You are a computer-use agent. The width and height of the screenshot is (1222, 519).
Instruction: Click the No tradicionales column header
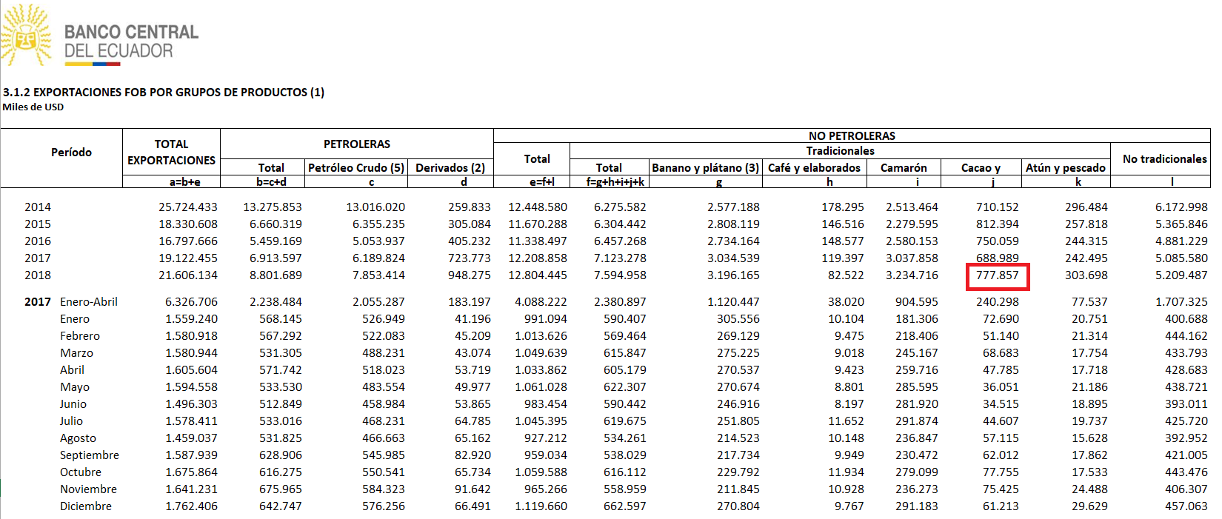click(x=1164, y=159)
